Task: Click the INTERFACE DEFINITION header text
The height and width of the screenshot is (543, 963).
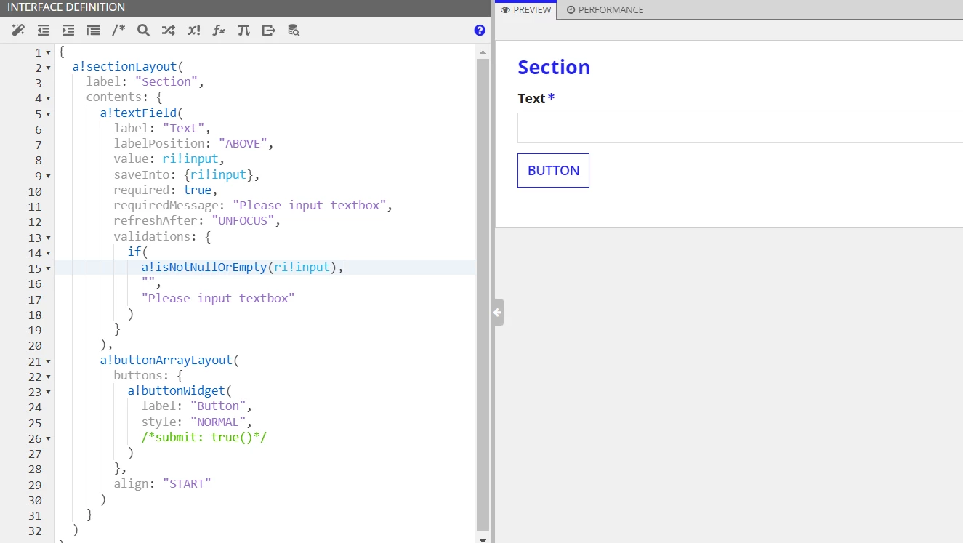Action: [66, 7]
